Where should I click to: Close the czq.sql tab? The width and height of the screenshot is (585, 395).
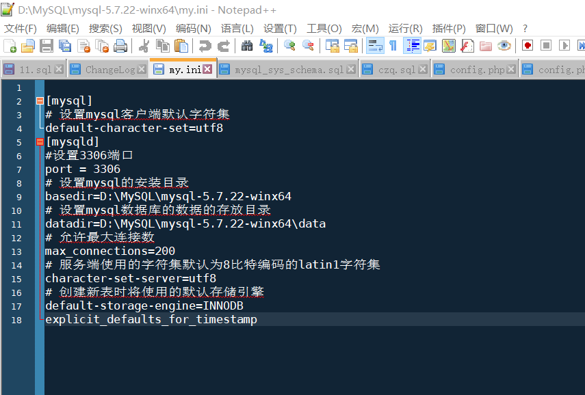pos(423,69)
